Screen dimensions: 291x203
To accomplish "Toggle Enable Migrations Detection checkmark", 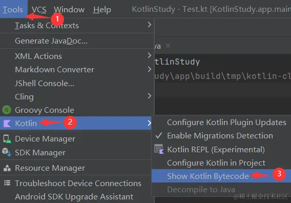I will coord(159,135).
